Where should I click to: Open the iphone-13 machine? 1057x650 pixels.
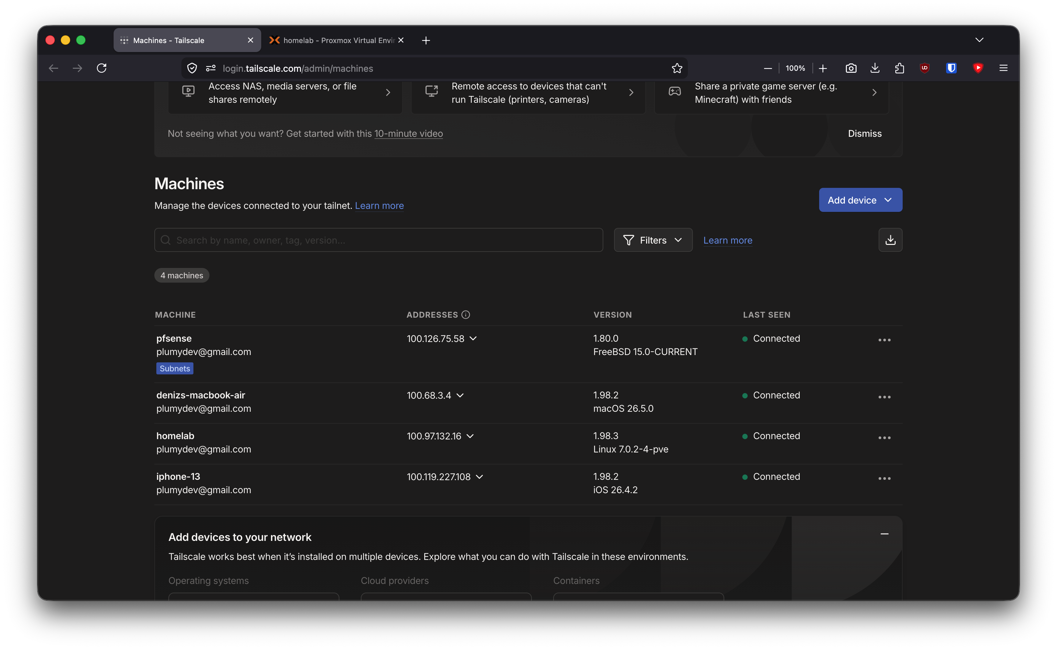tap(178, 476)
